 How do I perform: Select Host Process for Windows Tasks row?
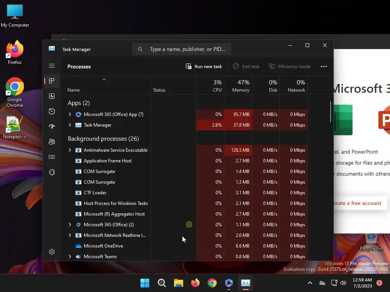[185, 203]
